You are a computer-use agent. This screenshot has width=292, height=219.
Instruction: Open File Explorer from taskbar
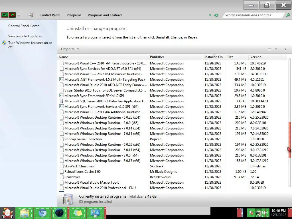click(25, 213)
